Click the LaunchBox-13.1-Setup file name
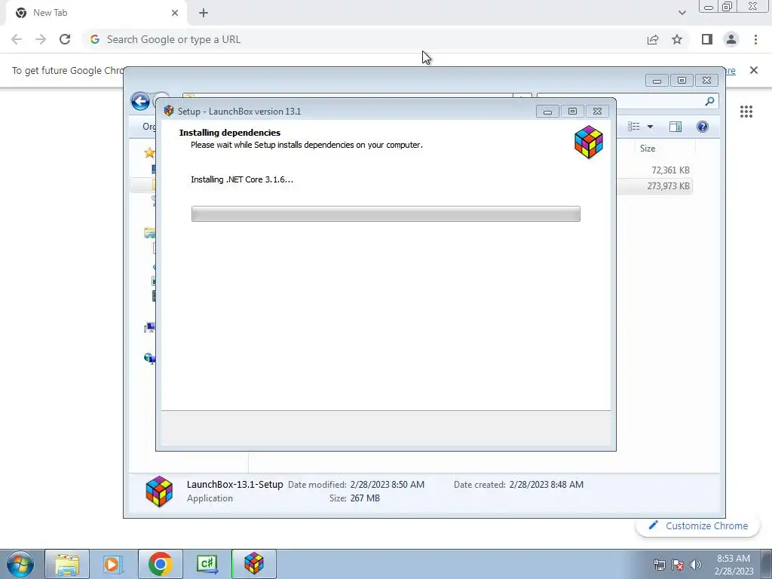 point(235,485)
